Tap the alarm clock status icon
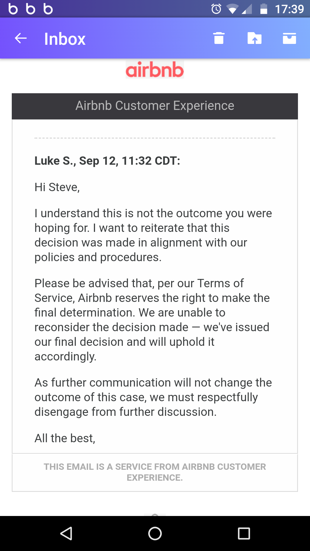 [x=216, y=9]
